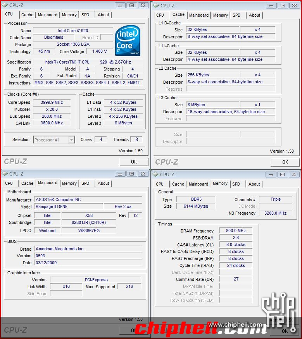Open Memory tab in top-right Cache window
302x339 pixels.
click(221, 15)
